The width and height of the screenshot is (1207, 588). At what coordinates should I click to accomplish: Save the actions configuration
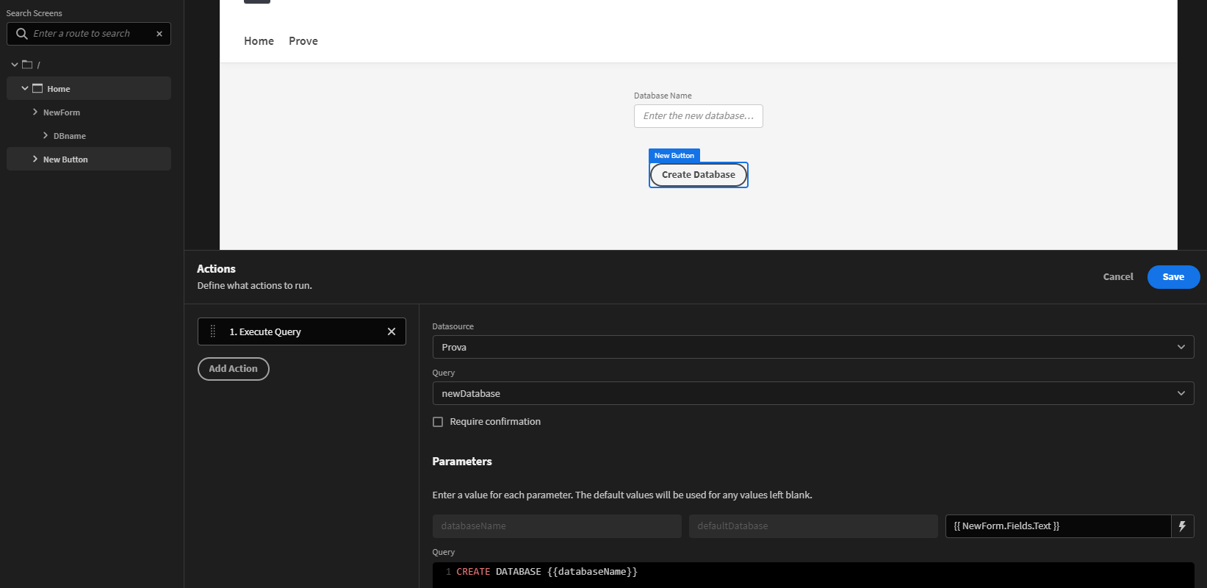coord(1173,277)
